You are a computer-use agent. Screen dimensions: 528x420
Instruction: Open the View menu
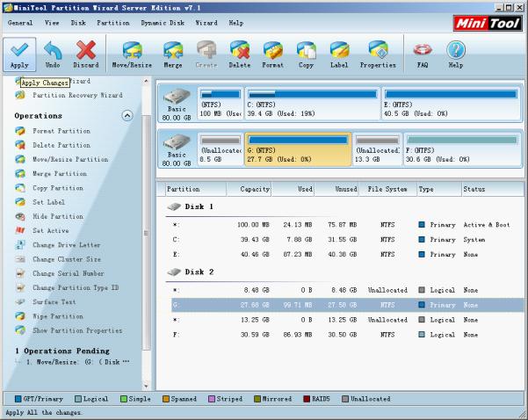[x=52, y=23]
